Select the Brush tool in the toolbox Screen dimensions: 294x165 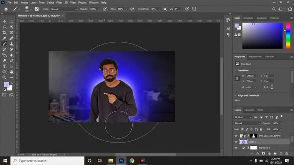tap(4, 44)
